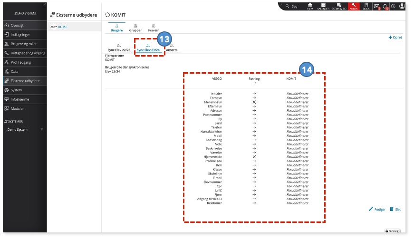414x240 pixels.
Task: Select Profil adgang in sidebar
Action: pos(25,62)
